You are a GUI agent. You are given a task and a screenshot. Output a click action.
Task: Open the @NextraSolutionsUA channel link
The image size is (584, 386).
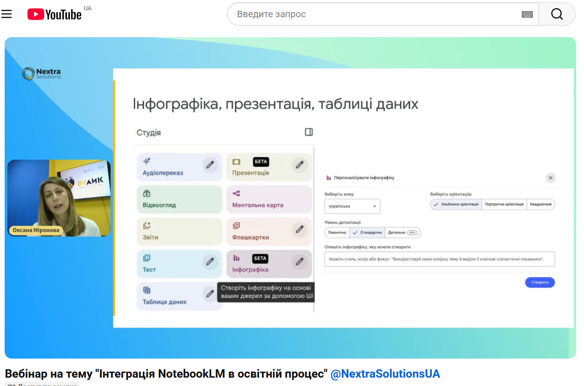click(385, 374)
